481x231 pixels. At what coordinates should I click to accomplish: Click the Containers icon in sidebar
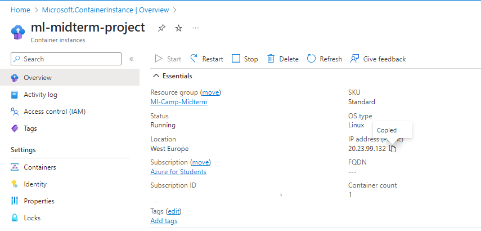(15, 167)
